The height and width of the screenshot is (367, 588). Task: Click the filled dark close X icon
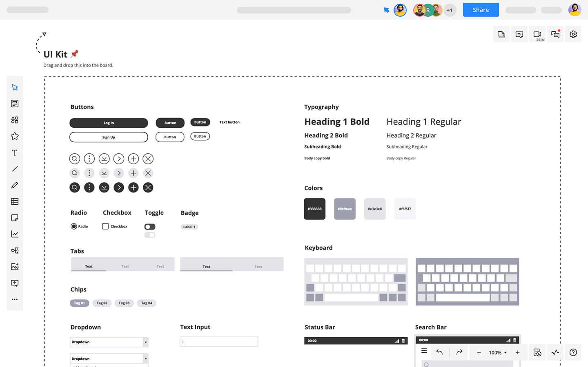tap(148, 188)
